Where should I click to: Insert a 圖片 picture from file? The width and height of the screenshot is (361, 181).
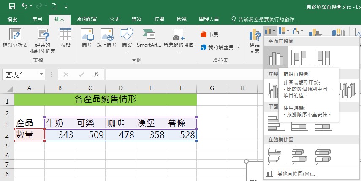click(87, 38)
